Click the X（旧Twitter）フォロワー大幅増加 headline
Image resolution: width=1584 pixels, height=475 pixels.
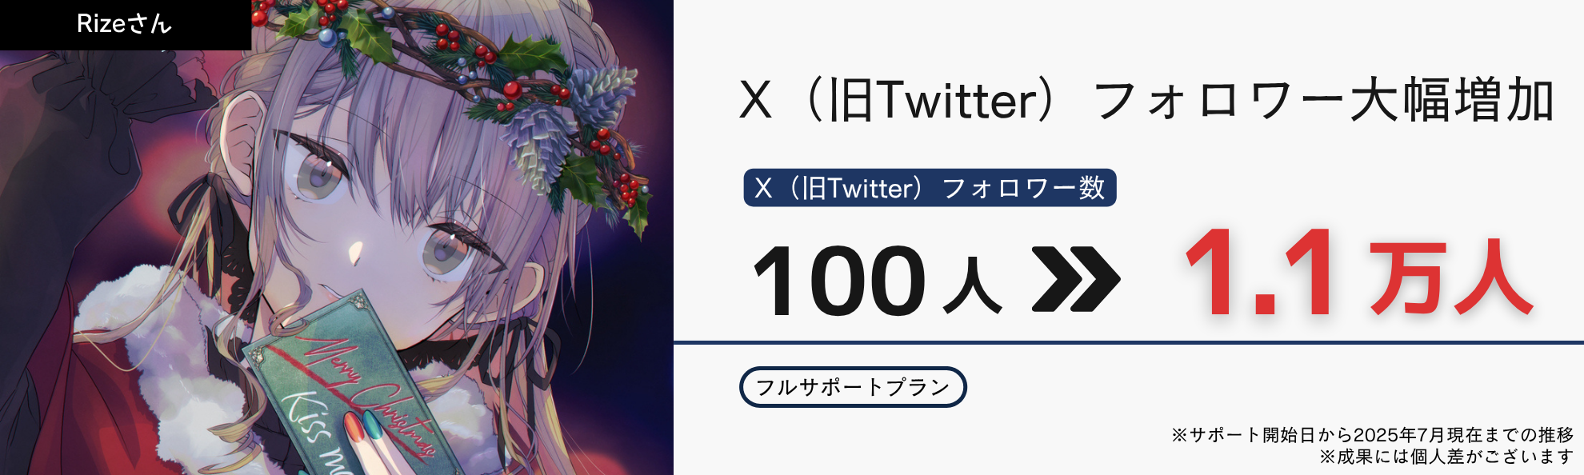pyautogui.click(x=1146, y=100)
